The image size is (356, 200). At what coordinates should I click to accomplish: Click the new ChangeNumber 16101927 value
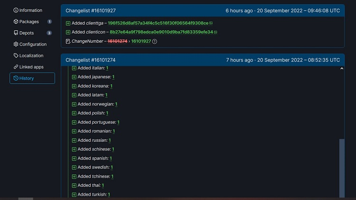pyautogui.click(x=141, y=42)
